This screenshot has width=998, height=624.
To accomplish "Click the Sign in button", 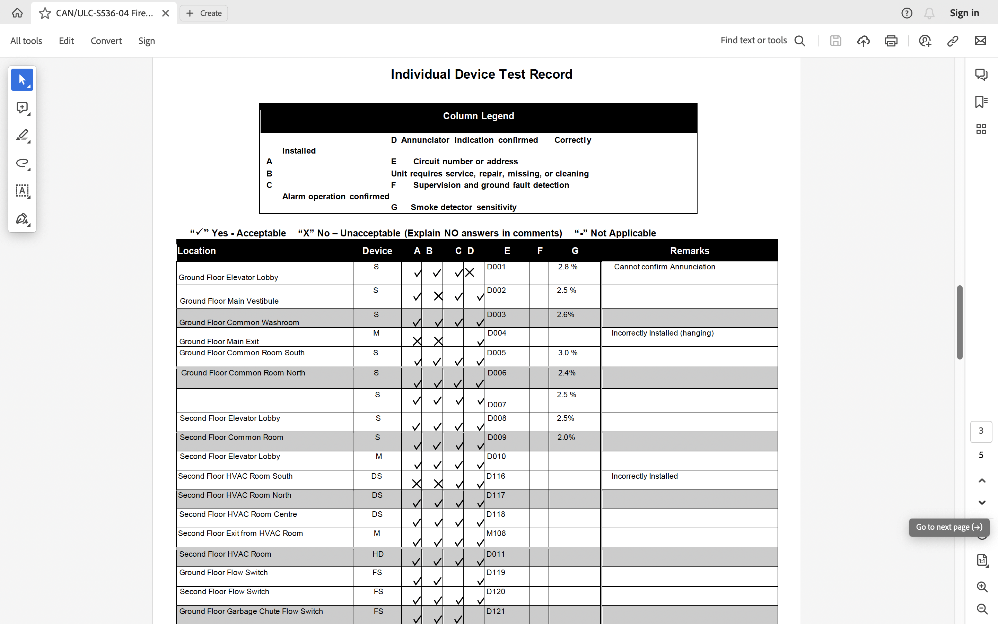I will pos(964,13).
